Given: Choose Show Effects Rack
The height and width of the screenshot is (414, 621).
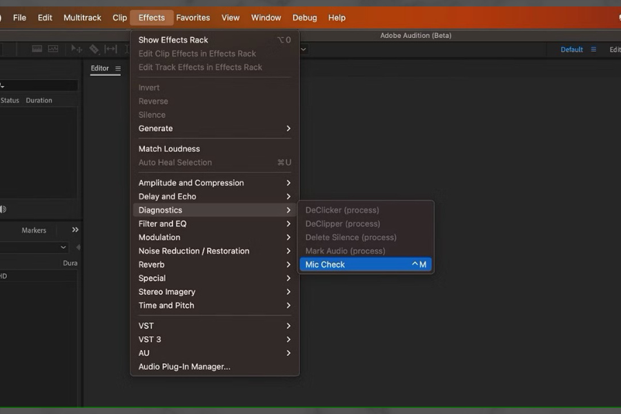Looking at the screenshot, I should click(x=215, y=40).
